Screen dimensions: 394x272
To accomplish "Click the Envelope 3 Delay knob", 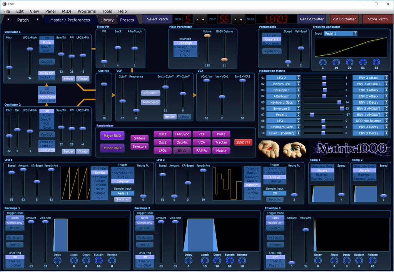I will click(318, 261).
